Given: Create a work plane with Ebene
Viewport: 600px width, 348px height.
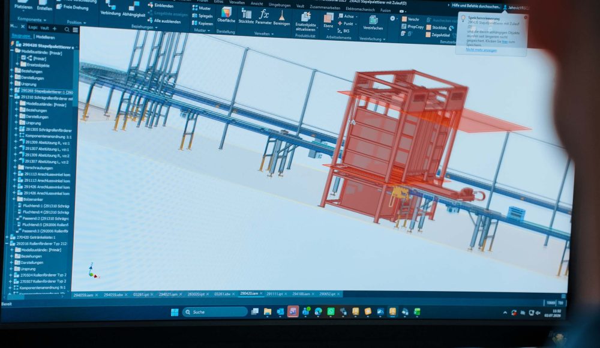Looking at the screenshot, I should [x=328, y=21].
